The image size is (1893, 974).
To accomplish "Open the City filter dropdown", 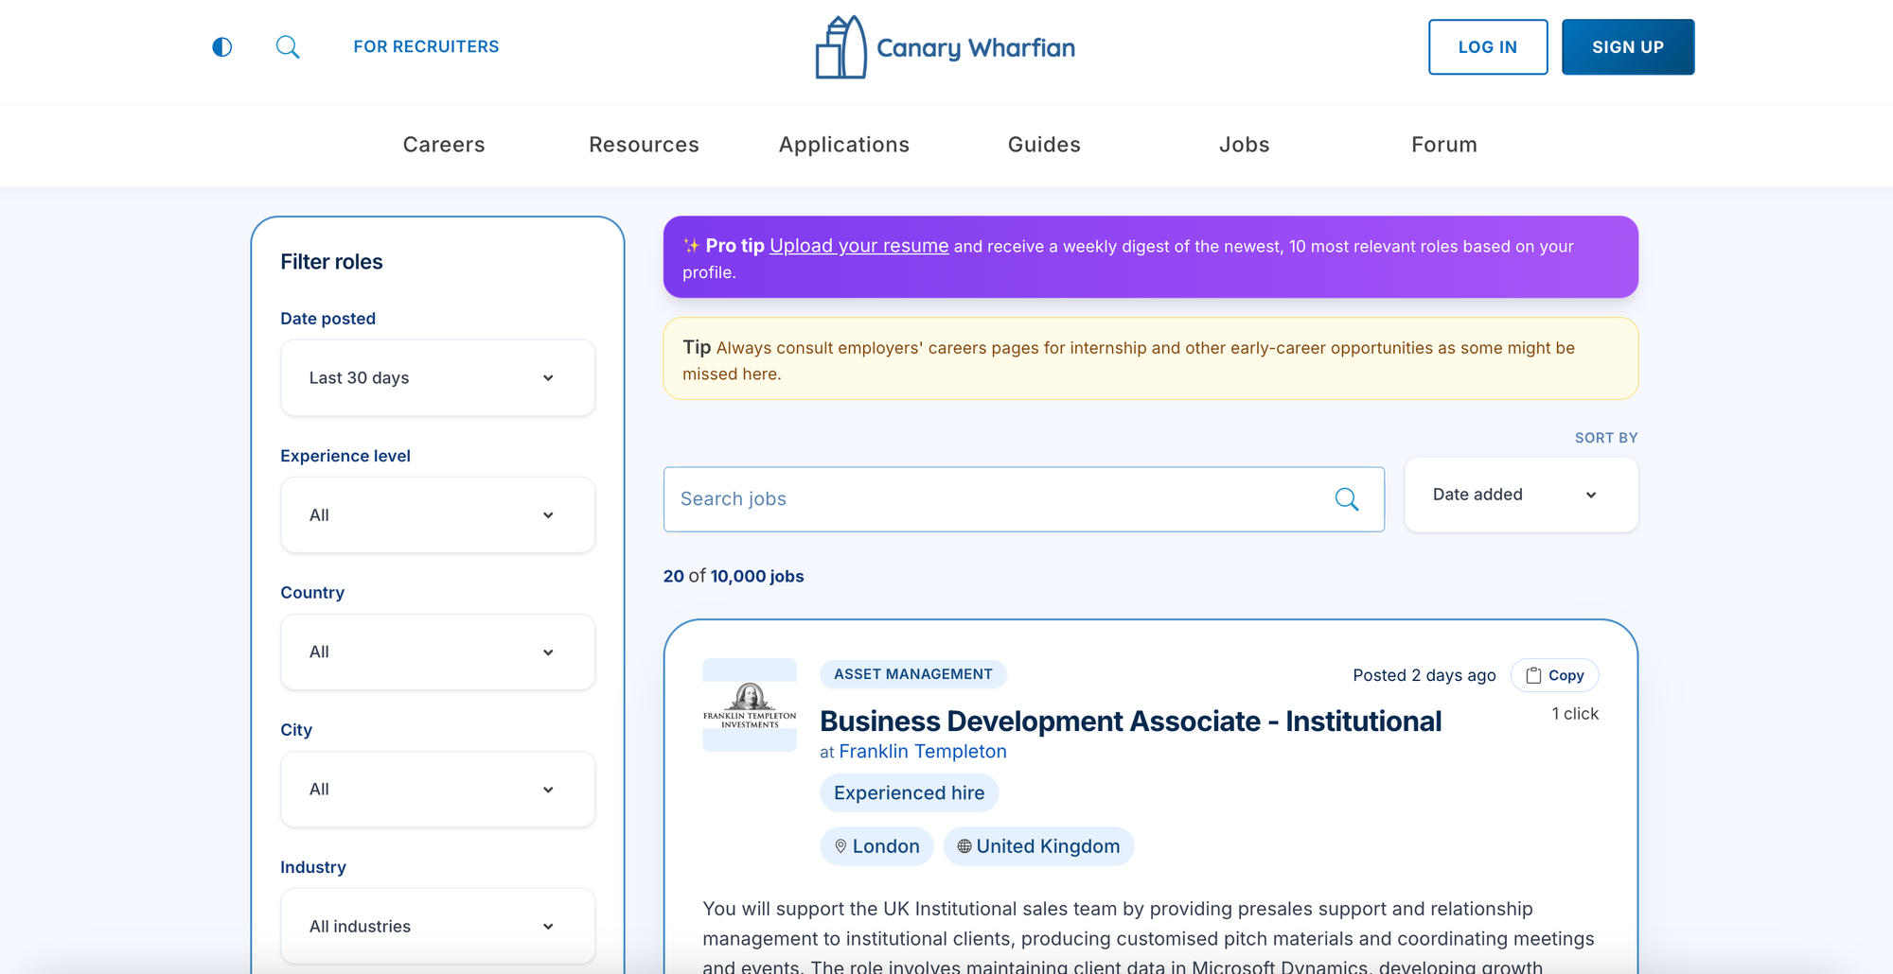I will (437, 790).
